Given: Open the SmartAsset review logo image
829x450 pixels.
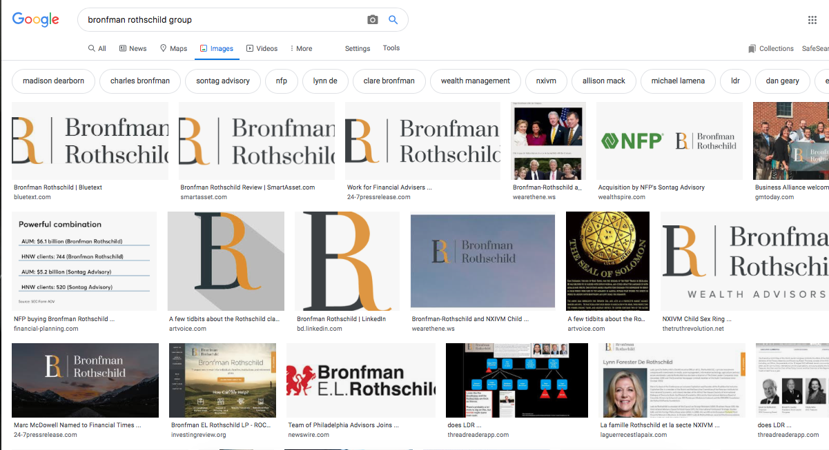Looking at the screenshot, I should pos(257,141).
